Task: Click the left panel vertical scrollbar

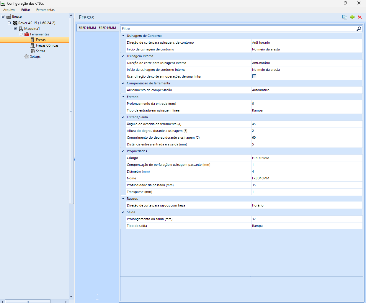Action: coord(71,111)
